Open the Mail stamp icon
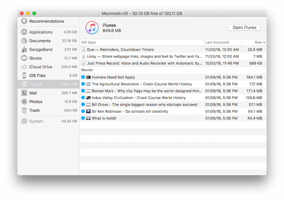284x200 pixels. pos(24,93)
